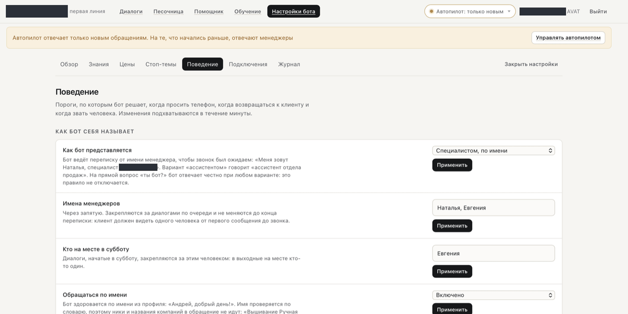Open the Журнал tab

(289, 64)
